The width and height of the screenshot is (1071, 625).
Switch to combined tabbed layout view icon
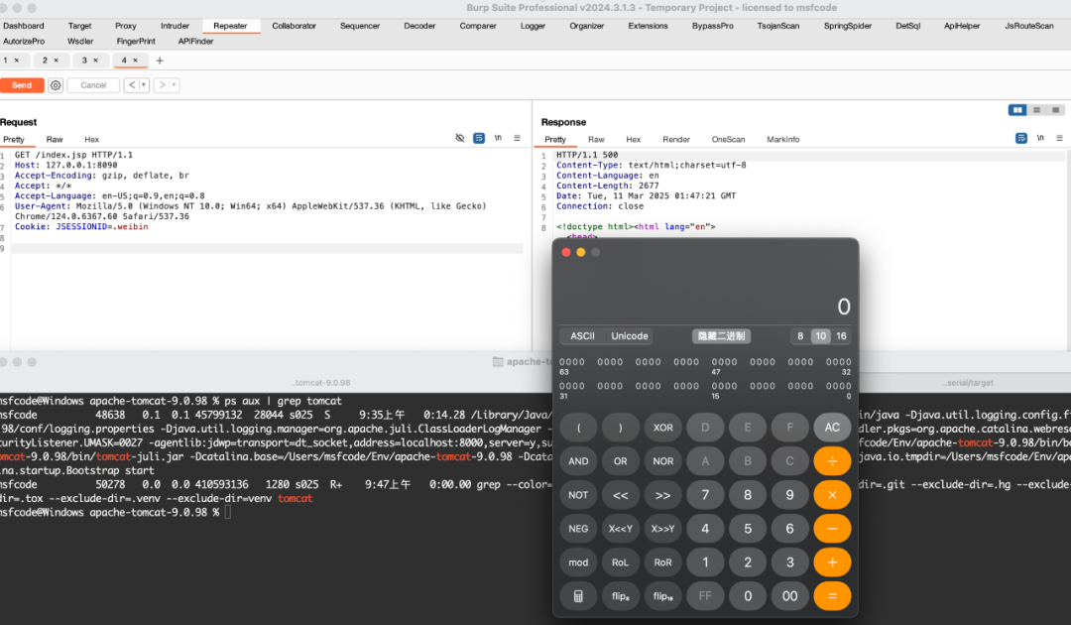1055,110
